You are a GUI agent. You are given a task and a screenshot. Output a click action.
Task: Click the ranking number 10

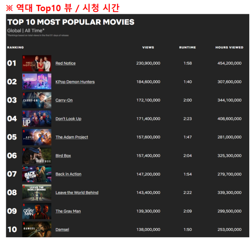tap(12, 230)
